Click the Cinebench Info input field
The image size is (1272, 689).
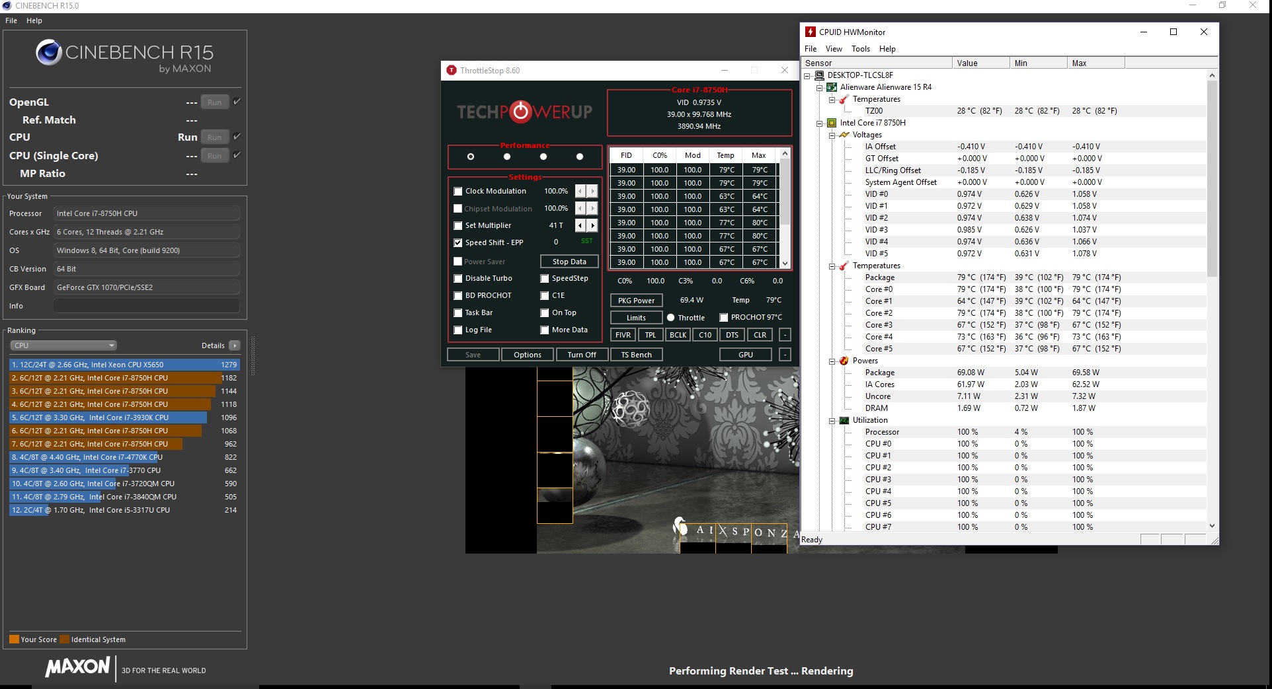coord(147,306)
